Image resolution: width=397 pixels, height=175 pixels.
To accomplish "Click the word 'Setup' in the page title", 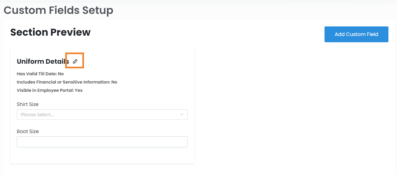I will 97,10.
